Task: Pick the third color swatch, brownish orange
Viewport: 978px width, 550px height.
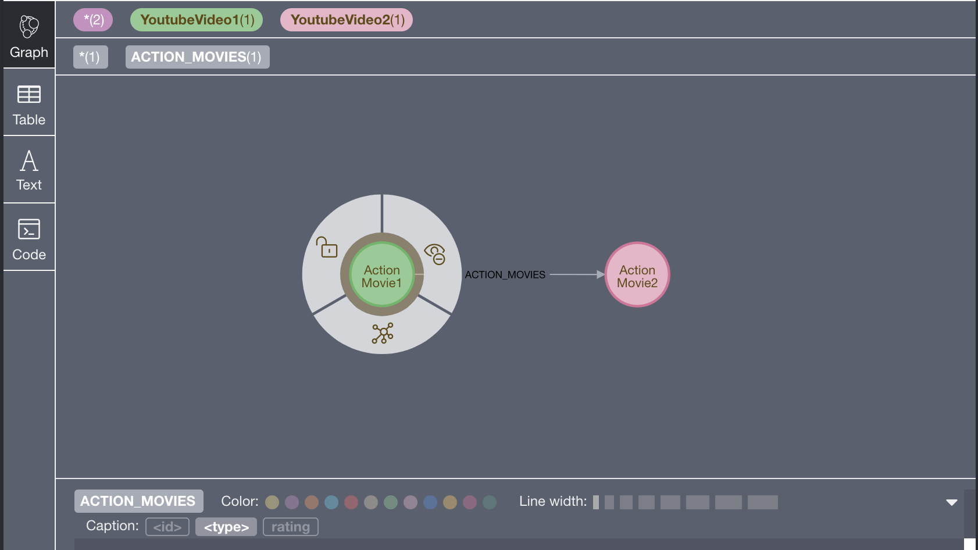Action: point(312,502)
